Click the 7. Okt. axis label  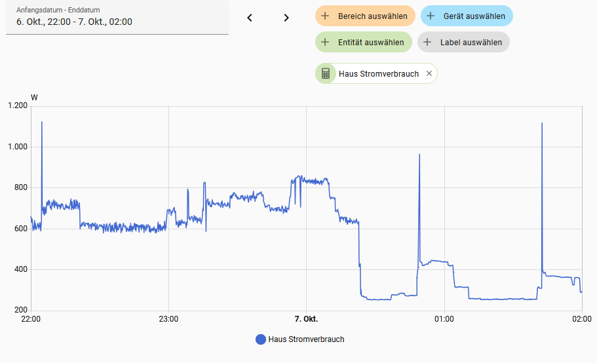306,320
